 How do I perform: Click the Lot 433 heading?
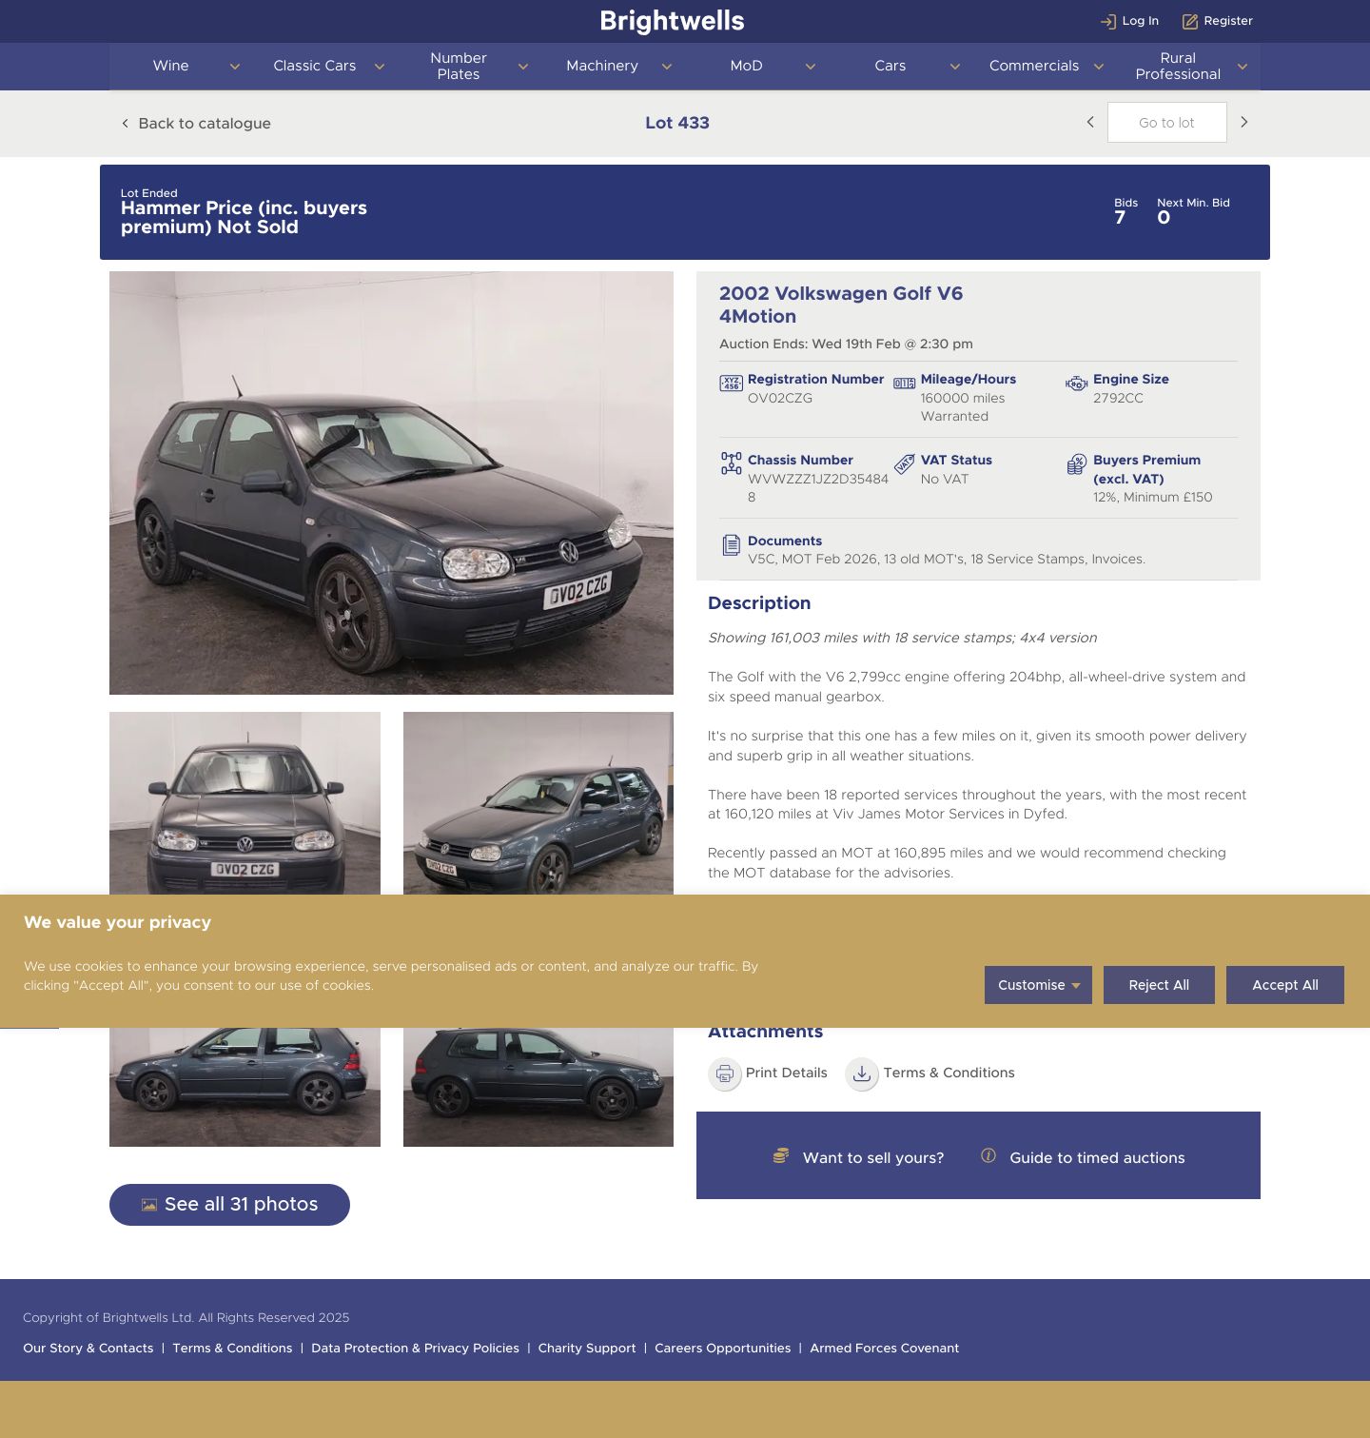(x=677, y=123)
